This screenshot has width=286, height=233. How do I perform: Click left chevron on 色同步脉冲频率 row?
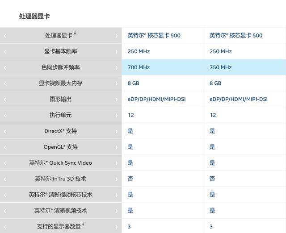pyautogui.click(x=5, y=68)
